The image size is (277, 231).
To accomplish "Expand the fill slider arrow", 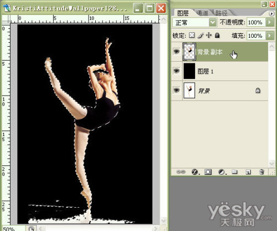I will [x=270, y=36].
